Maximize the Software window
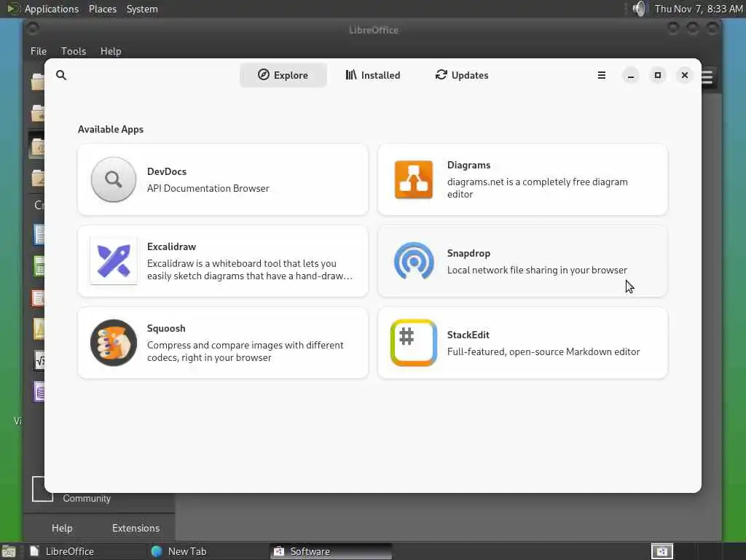Viewport: 746px width, 560px height. [658, 75]
